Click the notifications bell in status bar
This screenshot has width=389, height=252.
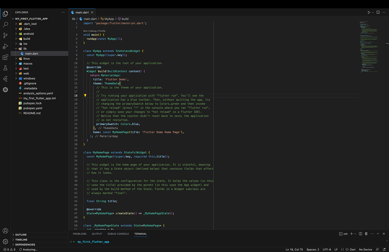pos(384,249)
